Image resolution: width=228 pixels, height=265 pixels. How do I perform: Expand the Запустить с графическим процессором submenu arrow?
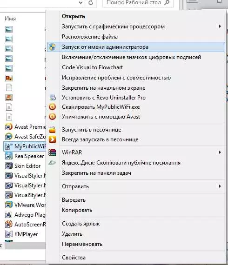point(220,26)
